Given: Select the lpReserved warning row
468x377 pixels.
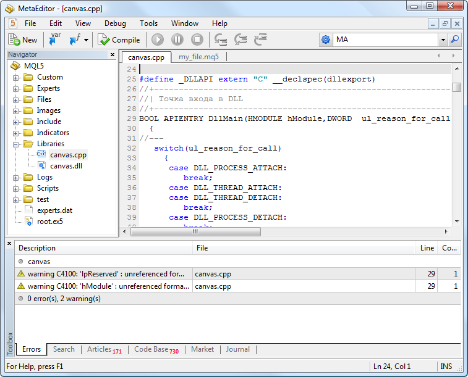Looking at the screenshot, I should [237, 274].
